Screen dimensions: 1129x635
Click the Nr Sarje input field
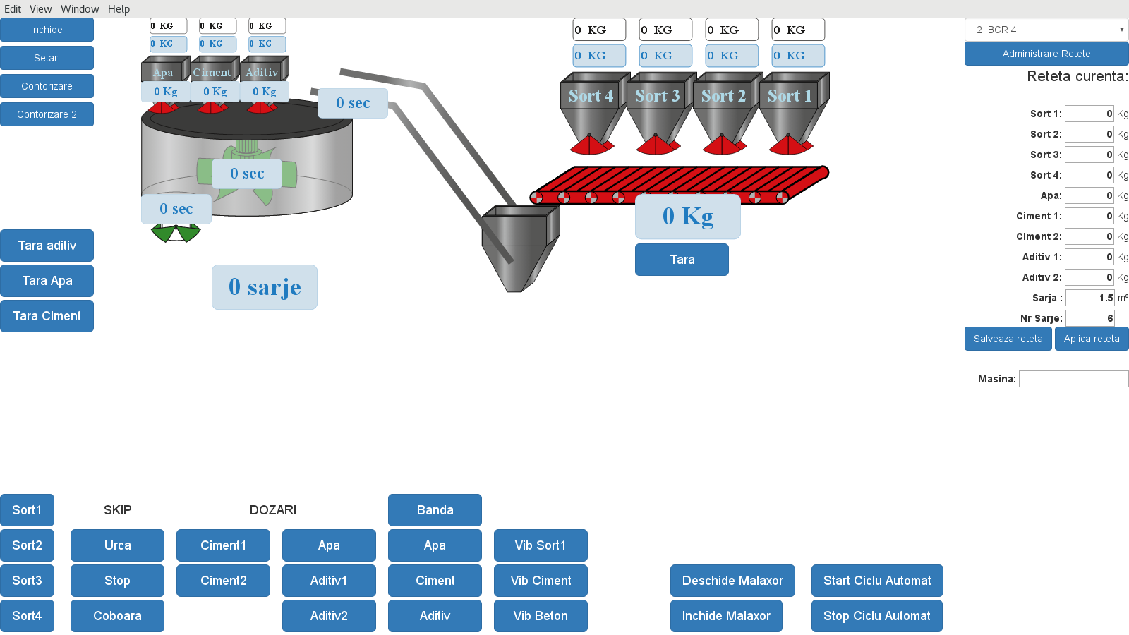click(x=1089, y=318)
